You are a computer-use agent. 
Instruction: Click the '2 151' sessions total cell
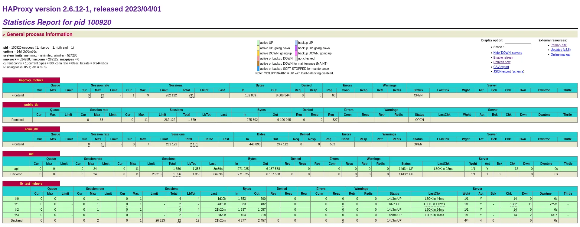click(x=188, y=144)
